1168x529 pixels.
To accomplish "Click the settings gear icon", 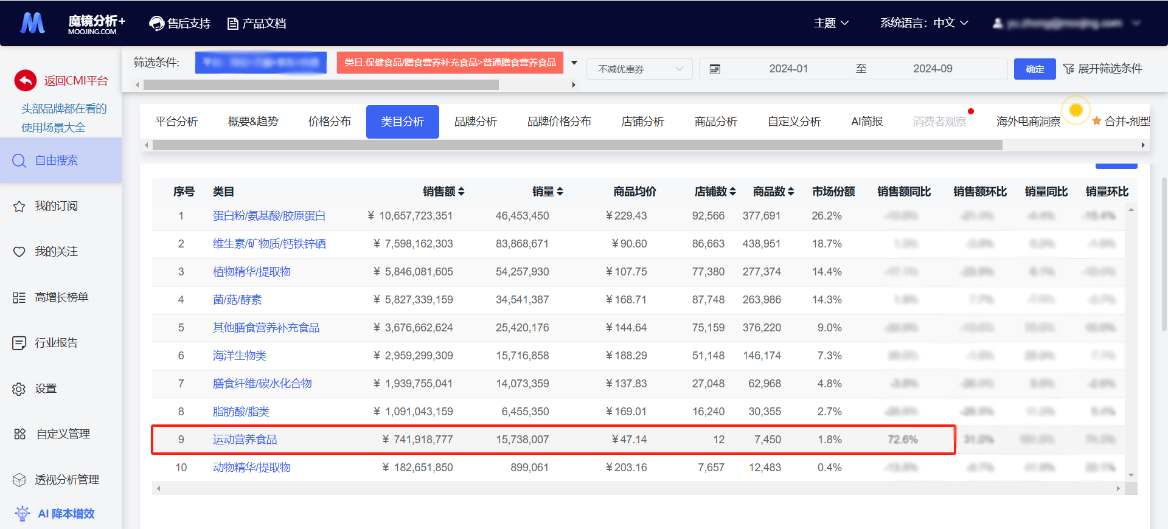I will point(19,389).
